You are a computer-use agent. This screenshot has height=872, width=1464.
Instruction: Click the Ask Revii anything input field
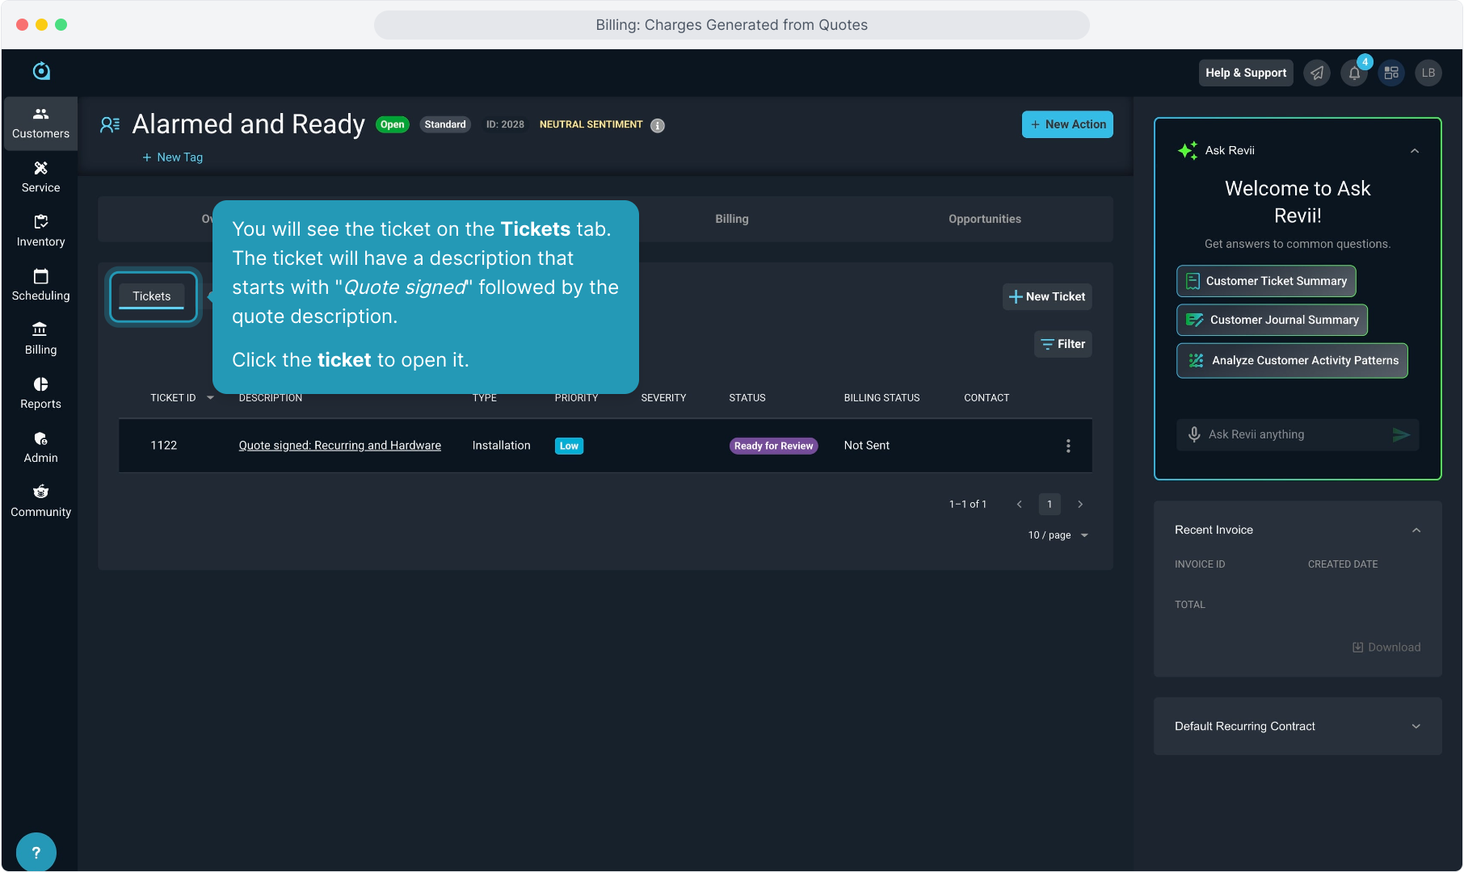pos(1293,434)
